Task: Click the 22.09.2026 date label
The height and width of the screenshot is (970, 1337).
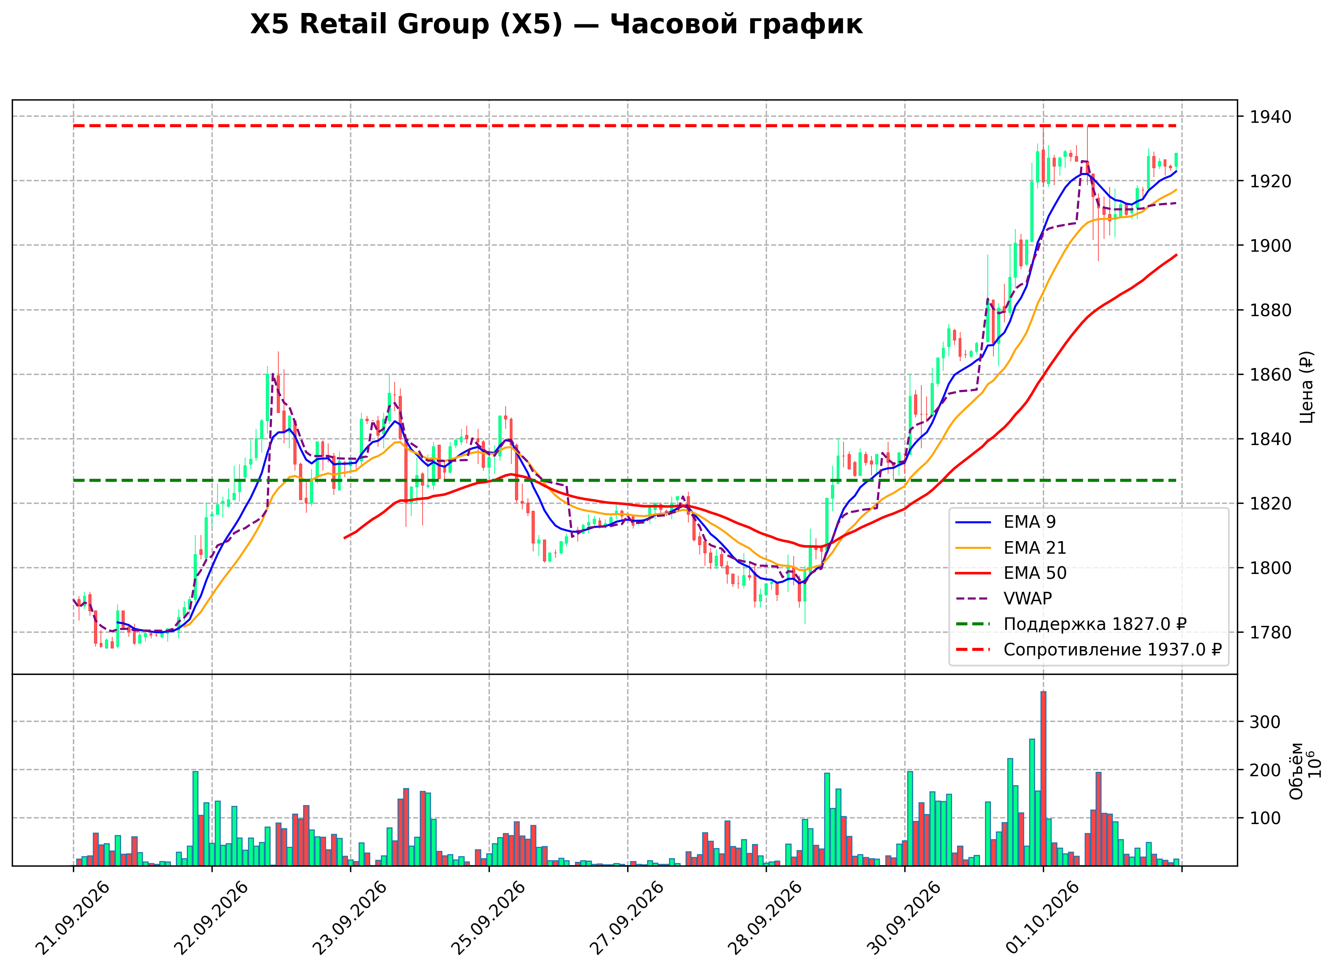Action: pyautogui.click(x=211, y=918)
